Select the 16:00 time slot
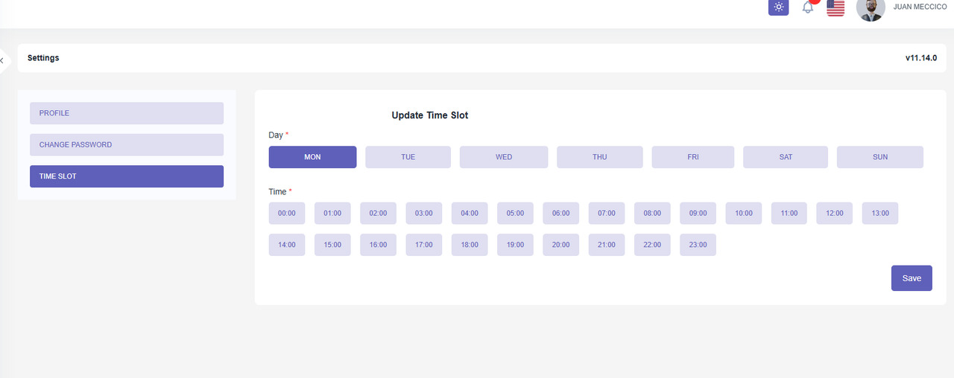The width and height of the screenshot is (954, 378). (378, 245)
